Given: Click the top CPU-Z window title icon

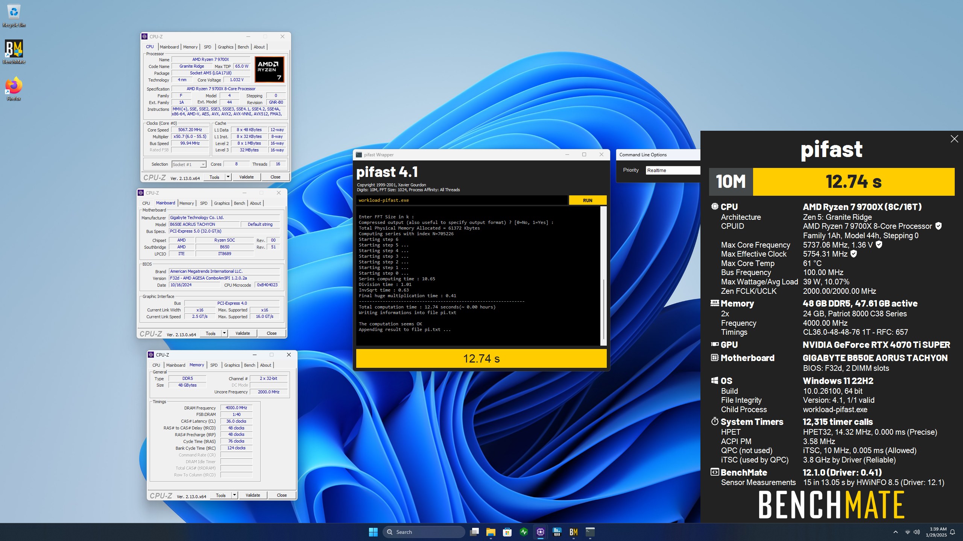Looking at the screenshot, I should point(144,36).
